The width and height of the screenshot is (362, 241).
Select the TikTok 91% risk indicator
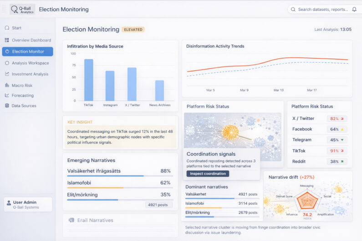(x=337, y=151)
